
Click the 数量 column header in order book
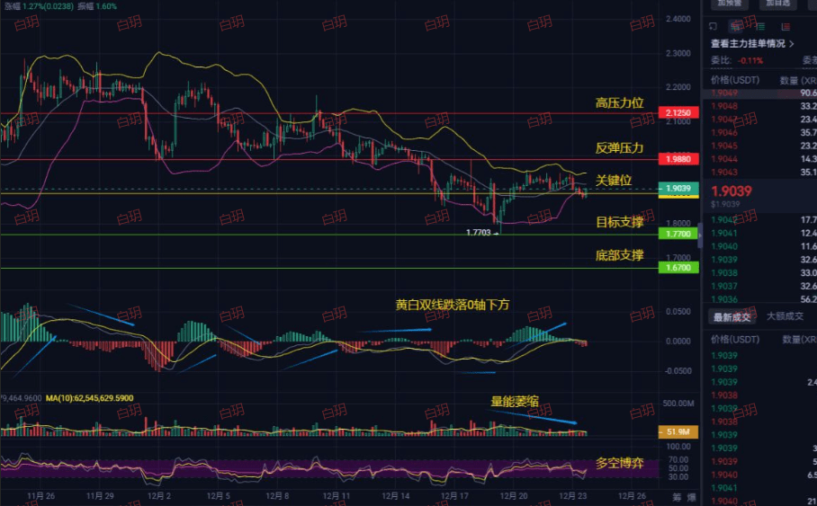click(798, 80)
